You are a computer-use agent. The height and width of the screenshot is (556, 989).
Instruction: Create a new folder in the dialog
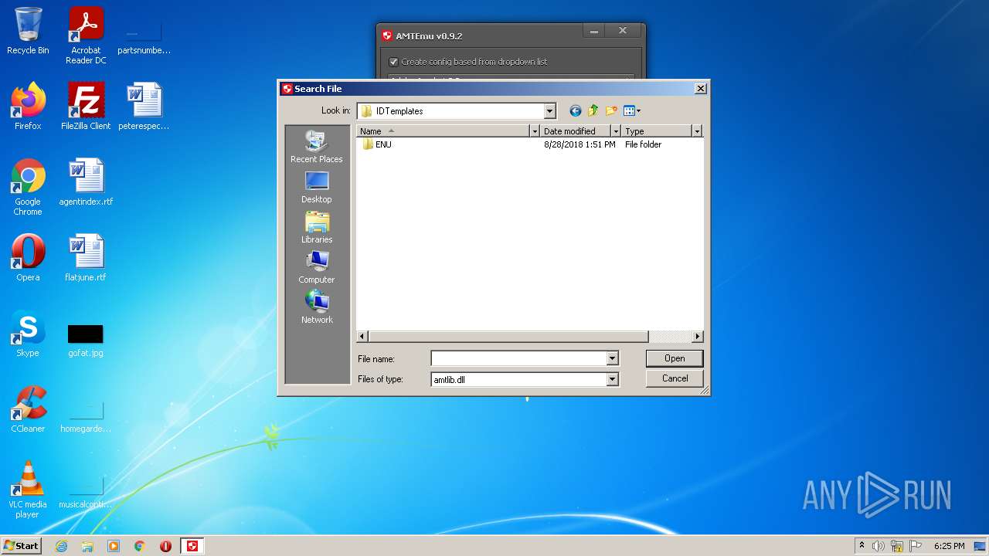coord(611,110)
